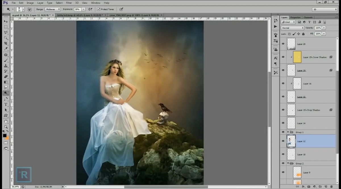This screenshot has width=341, height=189.
Task: Hide Layer 19's Inner Shadow eye
Action: [283, 57]
